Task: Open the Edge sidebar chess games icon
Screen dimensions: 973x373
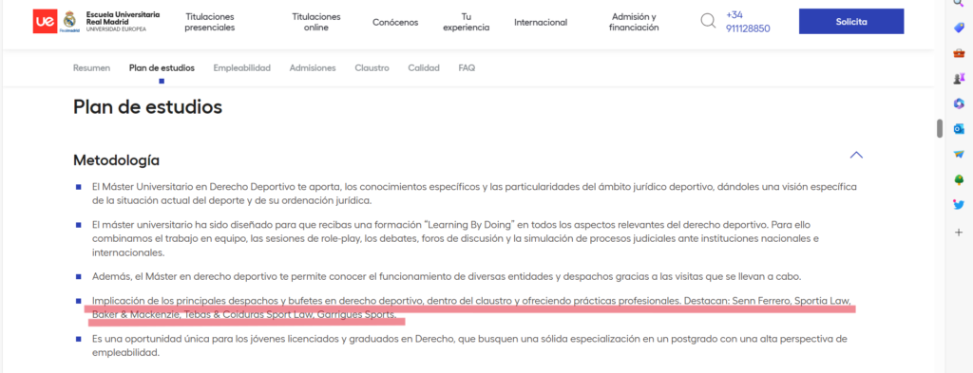Action: point(959,78)
